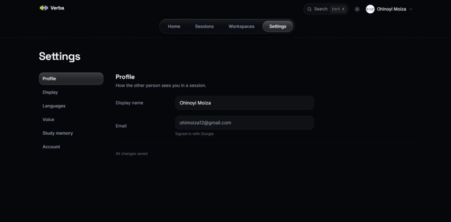Click the Ohinoyi Moiza username in header
Screen dimensions: 451x222
(x=392, y=9)
